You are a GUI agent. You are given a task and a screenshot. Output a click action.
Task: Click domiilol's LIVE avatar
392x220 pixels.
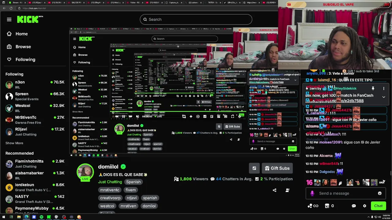coord(85,173)
